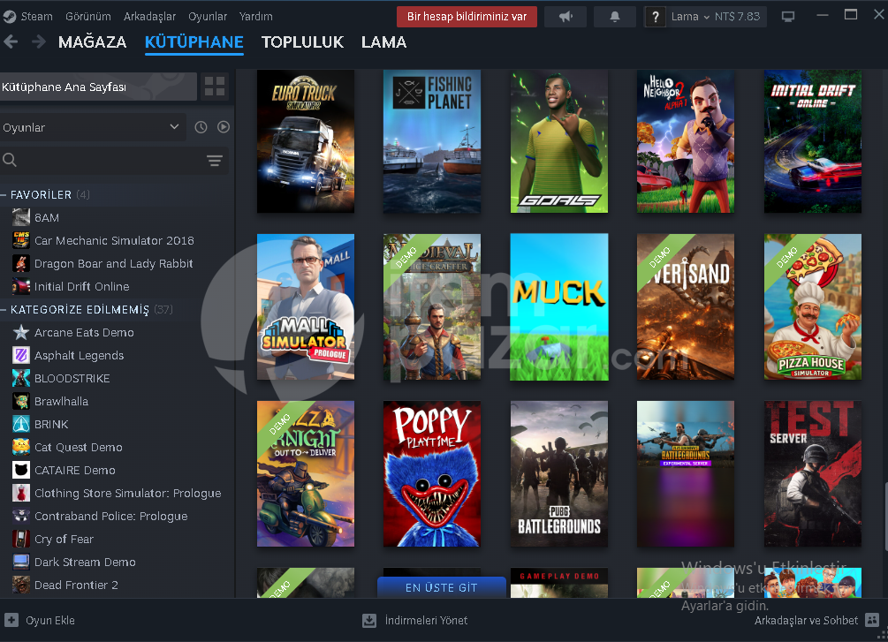
Task: Open Mall Simulator Prologue cover
Action: point(306,306)
